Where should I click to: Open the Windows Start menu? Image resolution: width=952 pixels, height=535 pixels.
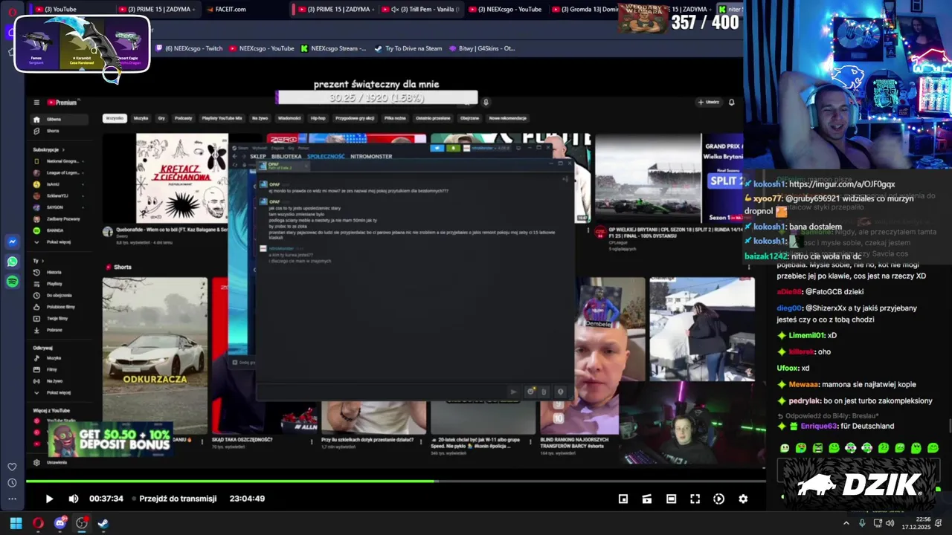pyautogui.click(x=16, y=523)
